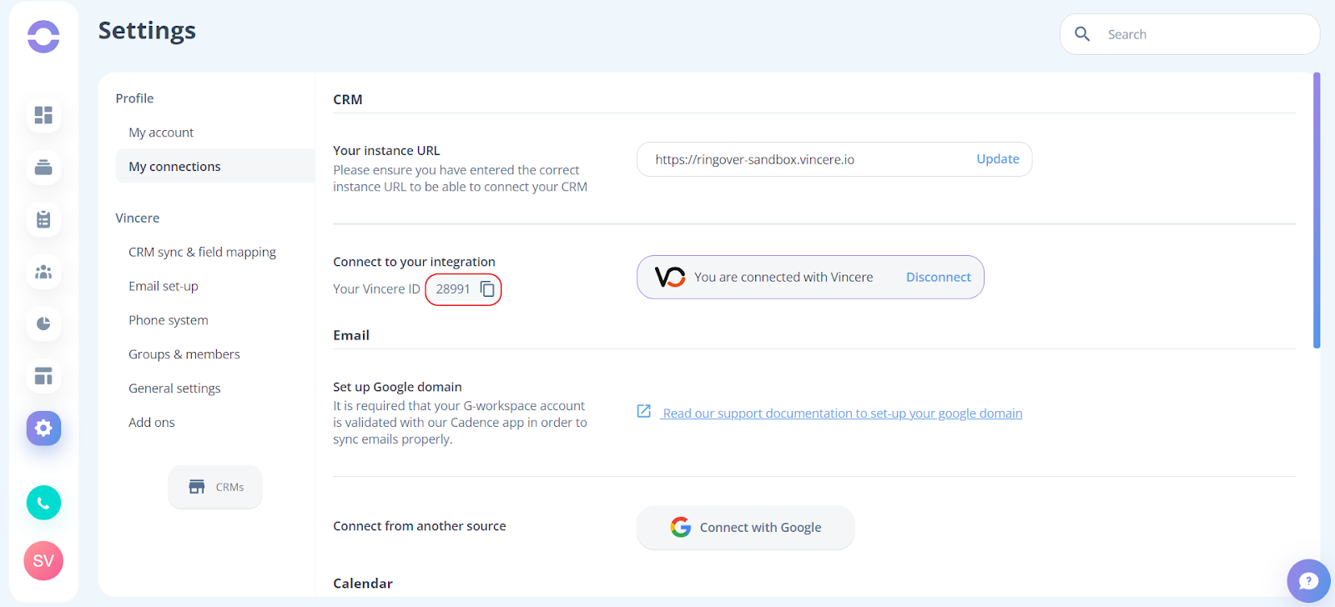This screenshot has width=1335, height=607.
Task: Go to Email set-up
Action: pyautogui.click(x=164, y=286)
